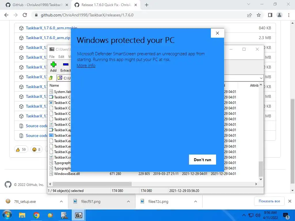Image resolution: width=295 pixels, height=221 pixels.
Task: Click the 7-Zip scroll right arrow
Action: (x=256, y=184)
